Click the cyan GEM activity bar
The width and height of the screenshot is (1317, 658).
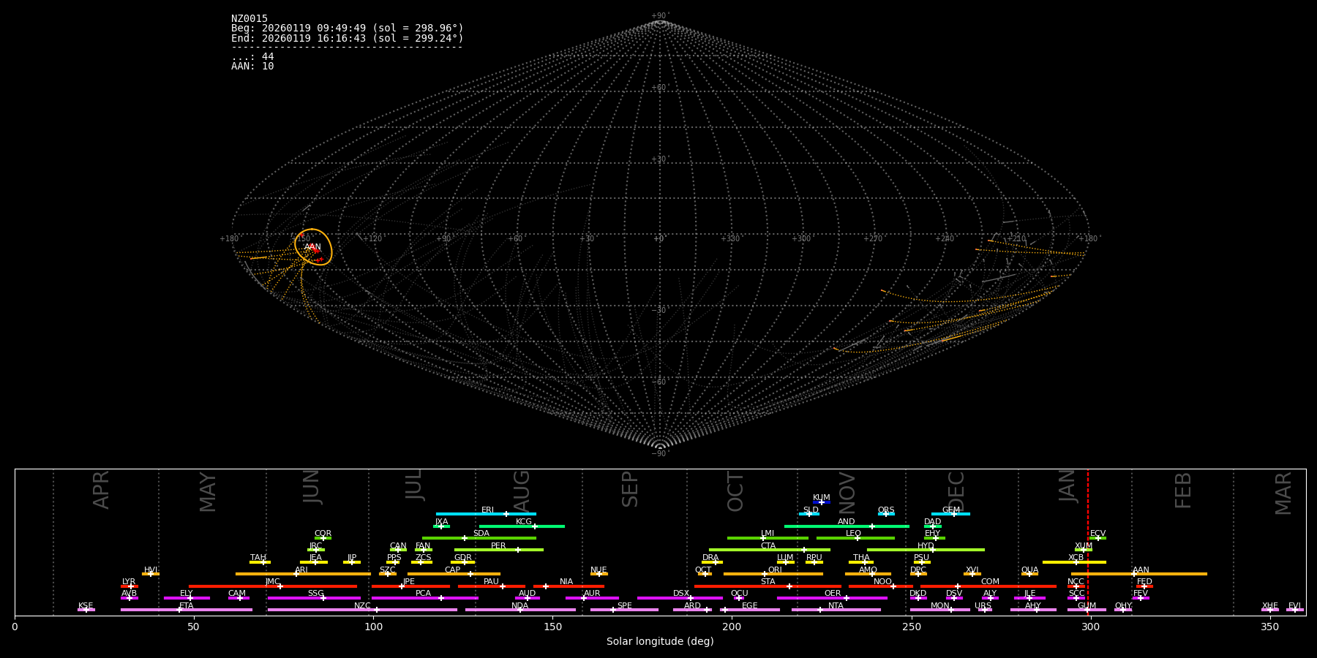(950, 514)
